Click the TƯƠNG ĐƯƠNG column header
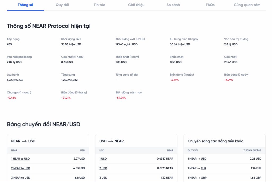 point(252,151)
